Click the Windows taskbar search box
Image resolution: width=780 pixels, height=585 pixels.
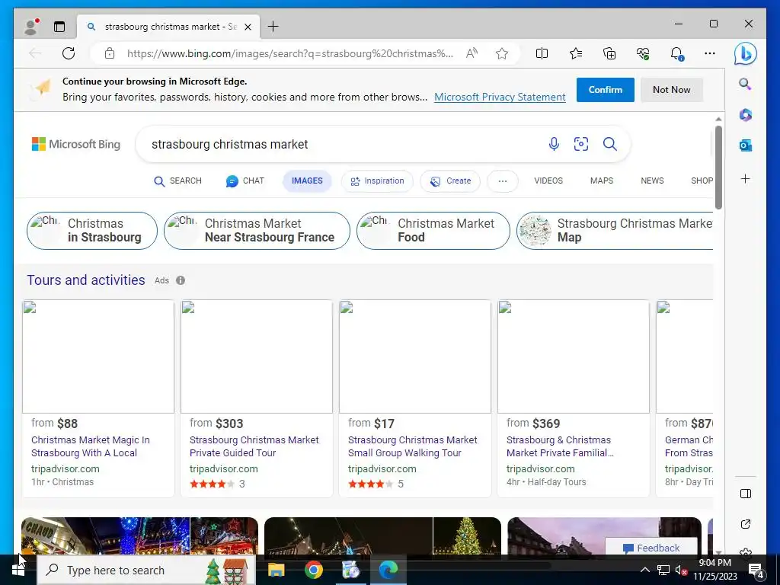point(146,570)
